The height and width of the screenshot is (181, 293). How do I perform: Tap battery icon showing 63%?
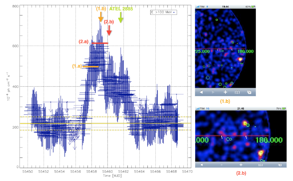pos(253,7)
